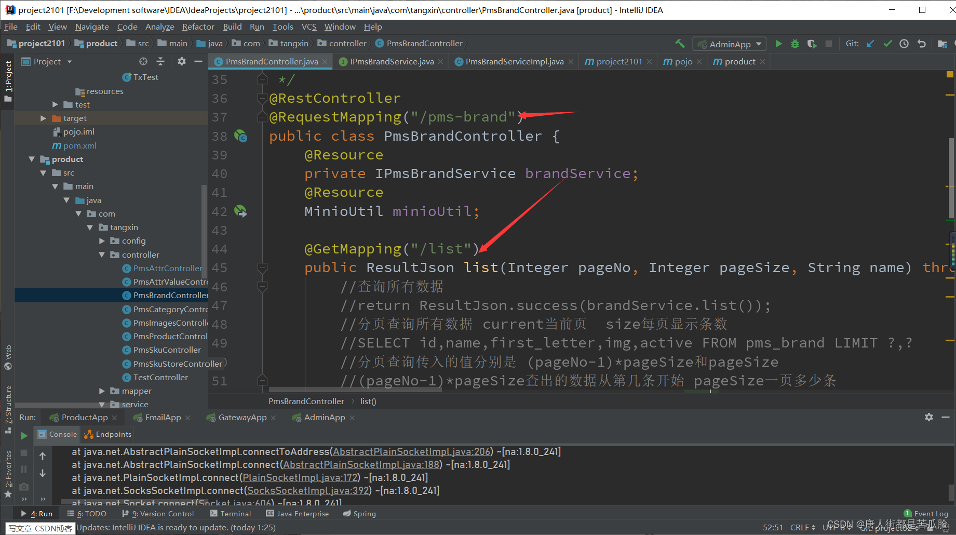This screenshot has height=535, width=956.
Task: Open Project panel settings gear
Action: pyautogui.click(x=181, y=61)
